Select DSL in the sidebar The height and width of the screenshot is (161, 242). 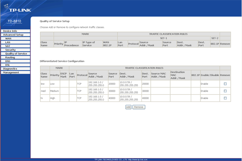click(x=15, y=65)
